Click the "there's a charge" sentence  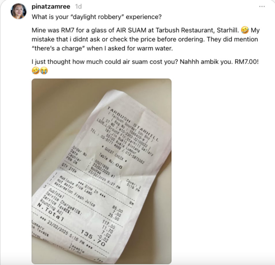point(102,48)
